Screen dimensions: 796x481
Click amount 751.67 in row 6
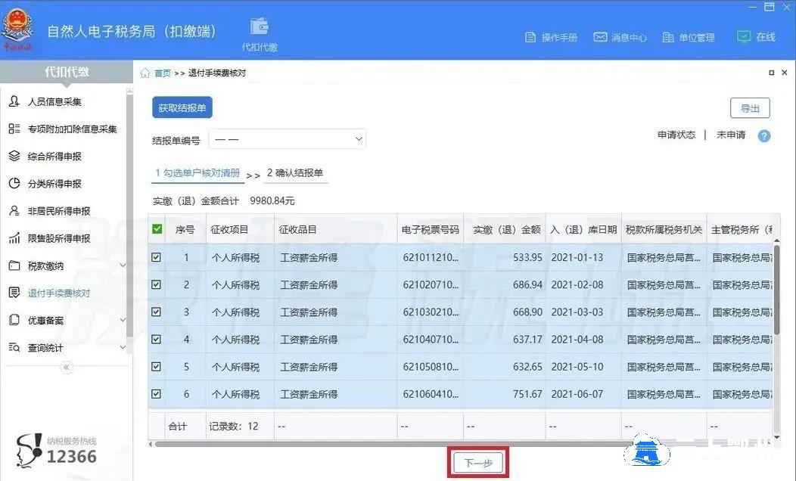click(527, 394)
